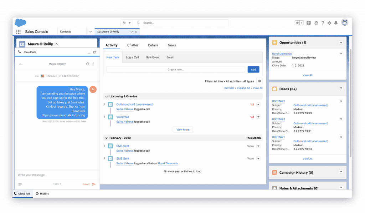Open case 00011422 link
The image size is (365, 213).
[279, 119]
